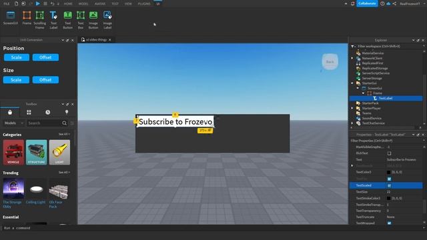
Task: Insert a Scrolling Frame element
Action: click(40, 20)
